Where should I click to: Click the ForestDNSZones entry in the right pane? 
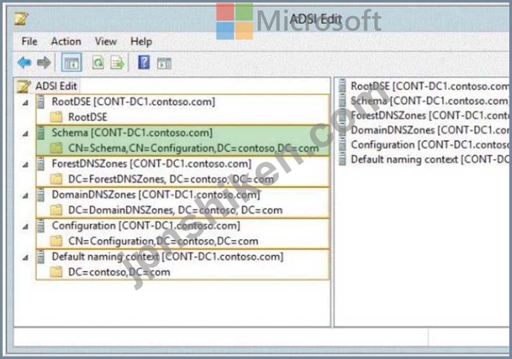[429, 116]
